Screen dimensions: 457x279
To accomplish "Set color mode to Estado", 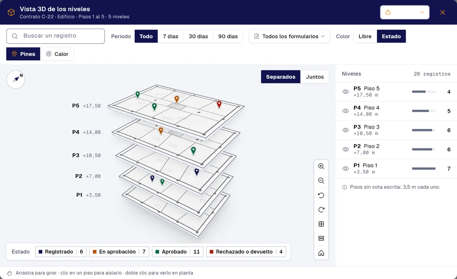I will tap(391, 36).
